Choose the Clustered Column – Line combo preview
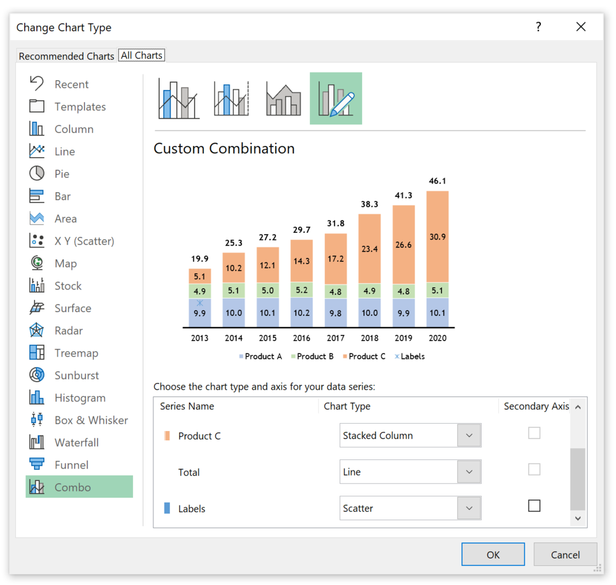Image resolution: width=616 pixels, height=585 pixels. (x=178, y=98)
